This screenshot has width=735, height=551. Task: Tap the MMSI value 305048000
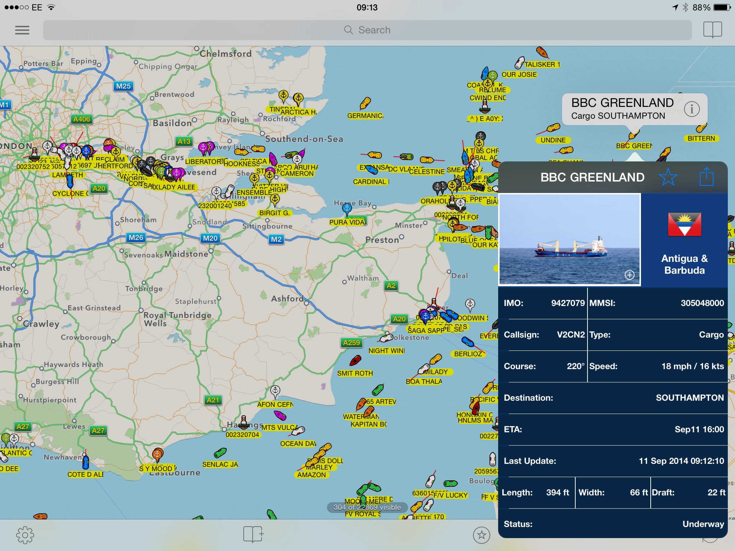tap(702, 303)
